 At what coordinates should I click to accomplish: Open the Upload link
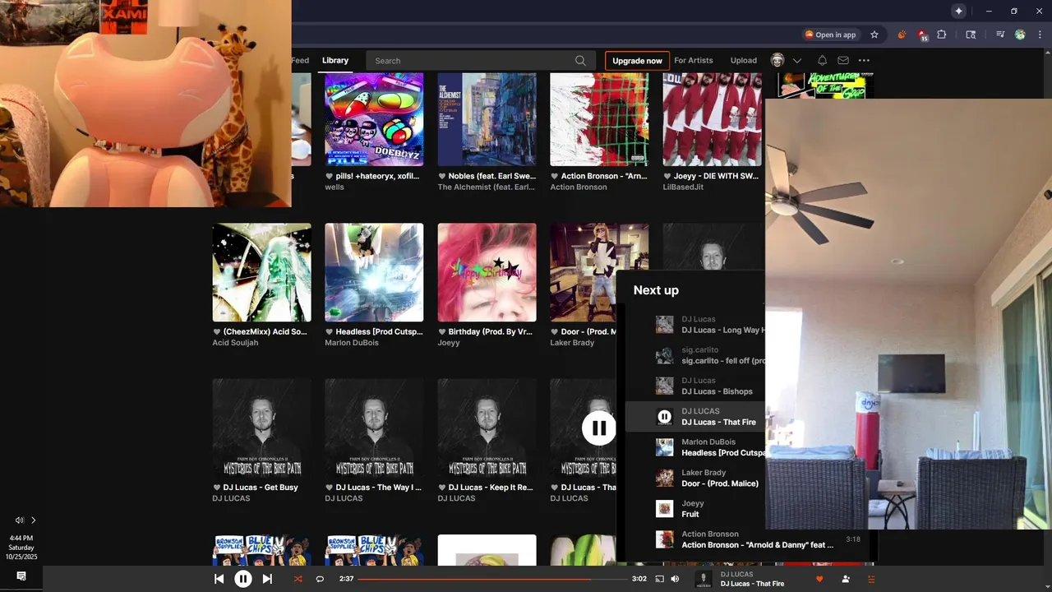pyautogui.click(x=744, y=60)
